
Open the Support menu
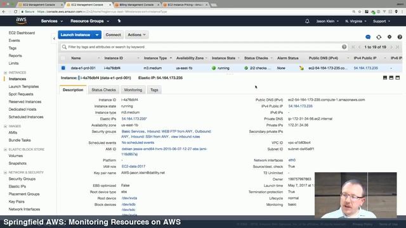381,21
